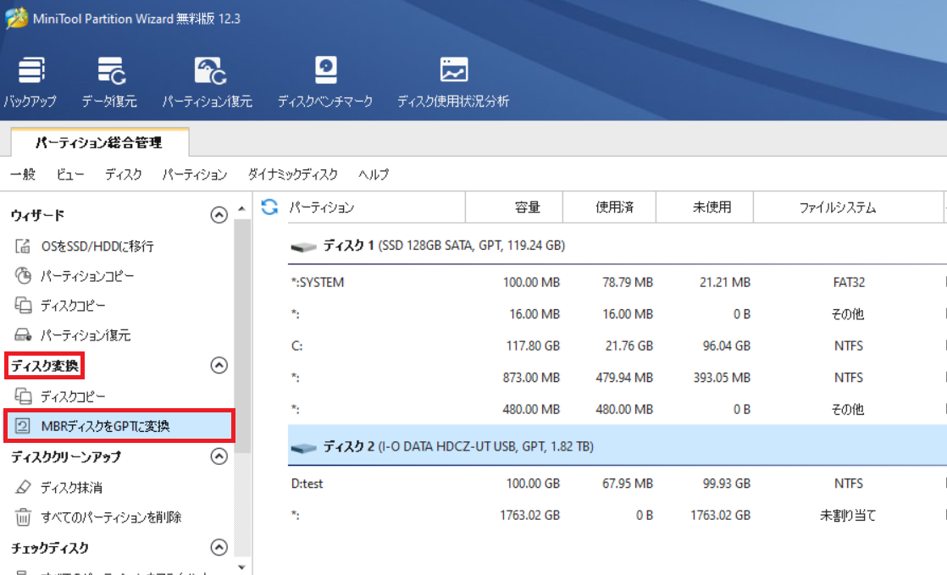947x575 pixels.
Task: Click the ディスクコピー icon under ディスク変換
Action: point(23,396)
